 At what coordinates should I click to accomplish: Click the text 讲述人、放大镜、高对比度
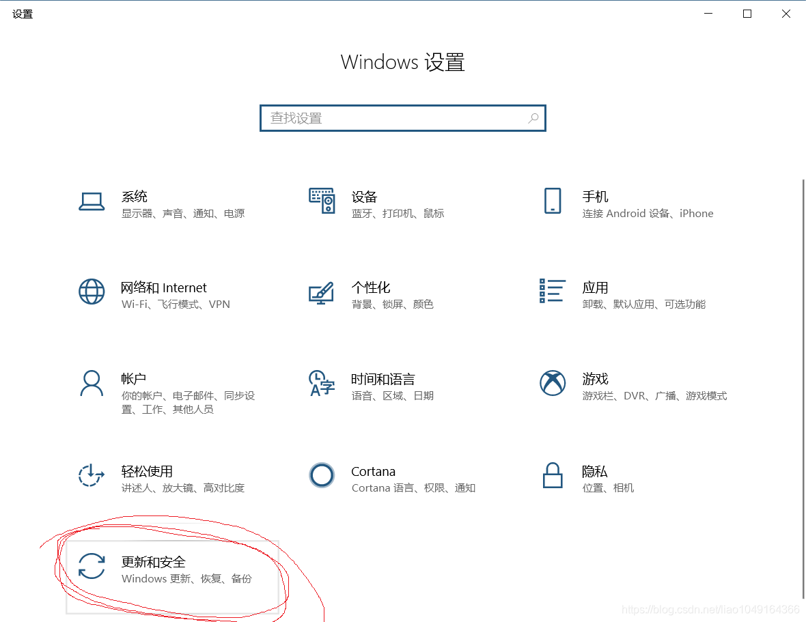click(183, 487)
